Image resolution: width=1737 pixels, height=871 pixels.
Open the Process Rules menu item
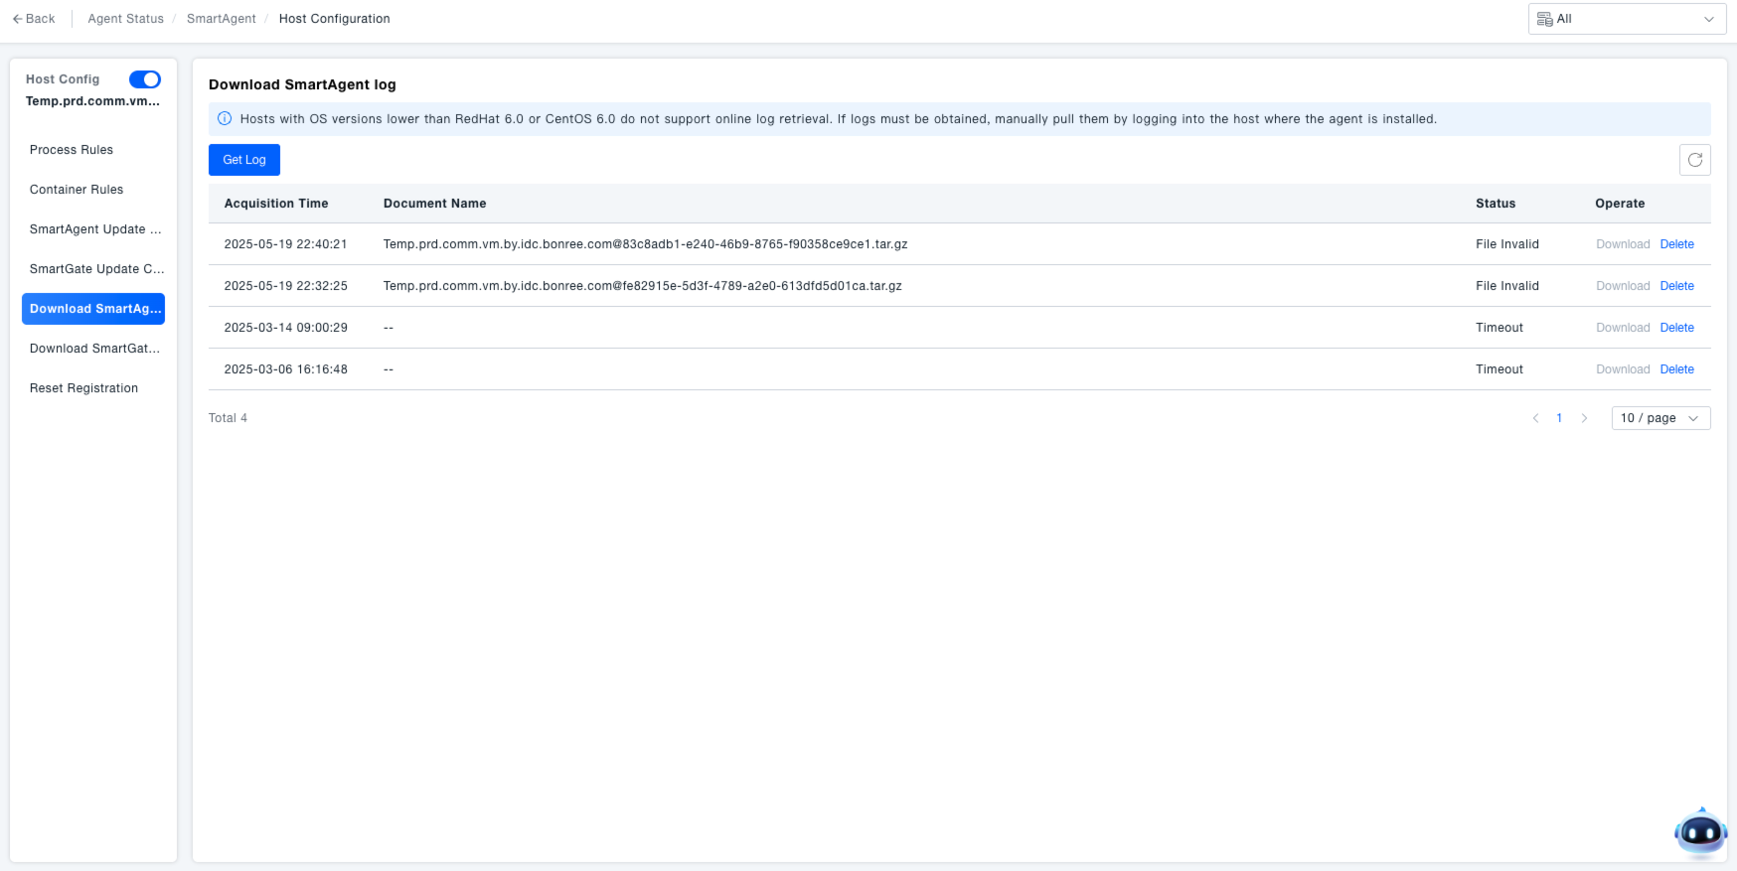(72, 150)
